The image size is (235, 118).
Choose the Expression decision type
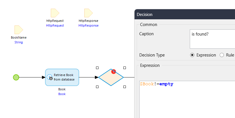click(192, 55)
